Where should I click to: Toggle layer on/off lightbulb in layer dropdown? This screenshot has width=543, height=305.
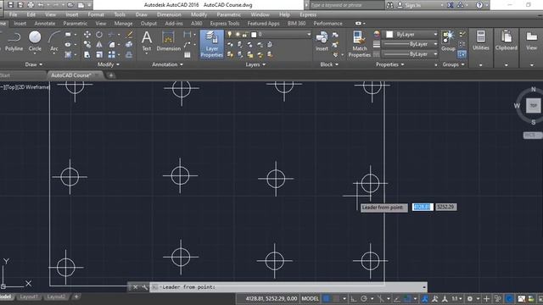229,34
